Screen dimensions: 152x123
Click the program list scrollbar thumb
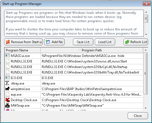145,73
